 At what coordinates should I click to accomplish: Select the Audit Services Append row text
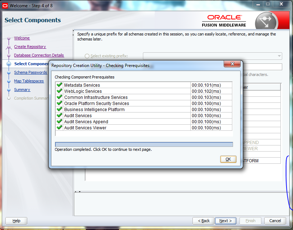click(86, 122)
